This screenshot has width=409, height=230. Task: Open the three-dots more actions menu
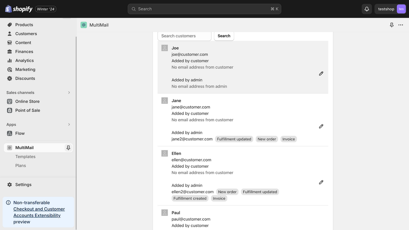[x=401, y=25]
